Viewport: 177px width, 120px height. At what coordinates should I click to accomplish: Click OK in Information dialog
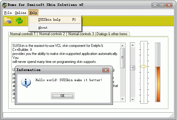(x=63, y=96)
